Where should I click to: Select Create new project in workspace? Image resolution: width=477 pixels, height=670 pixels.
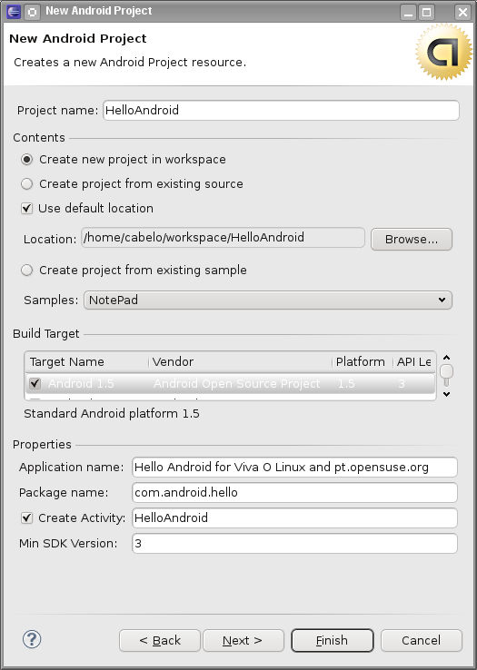tap(27, 160)
